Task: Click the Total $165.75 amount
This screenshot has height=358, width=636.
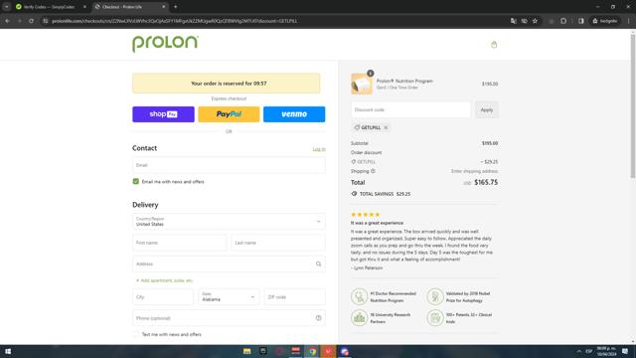Action: coord(486,182)
